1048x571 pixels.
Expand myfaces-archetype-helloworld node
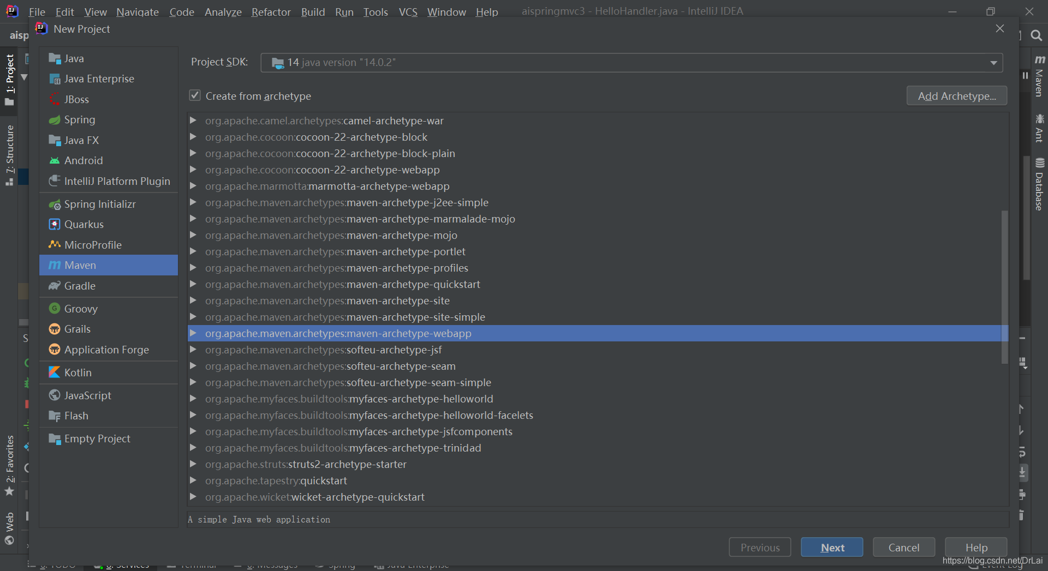pos(193,399)
